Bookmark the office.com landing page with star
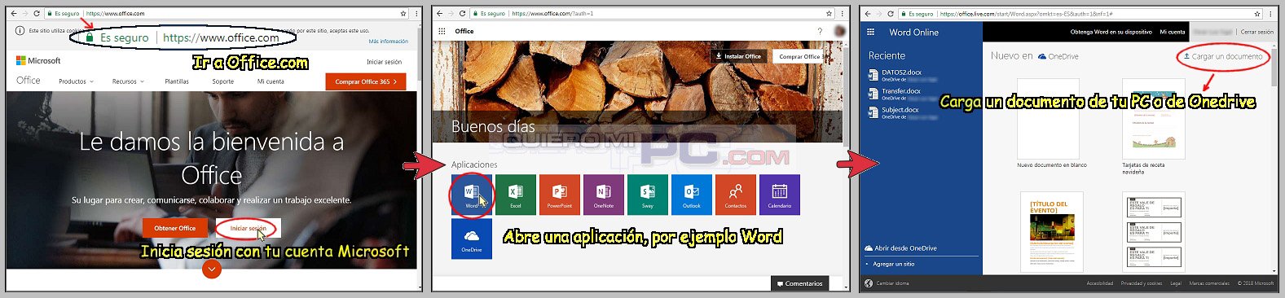Screen dimensions: 1285x298 (403, 13)
